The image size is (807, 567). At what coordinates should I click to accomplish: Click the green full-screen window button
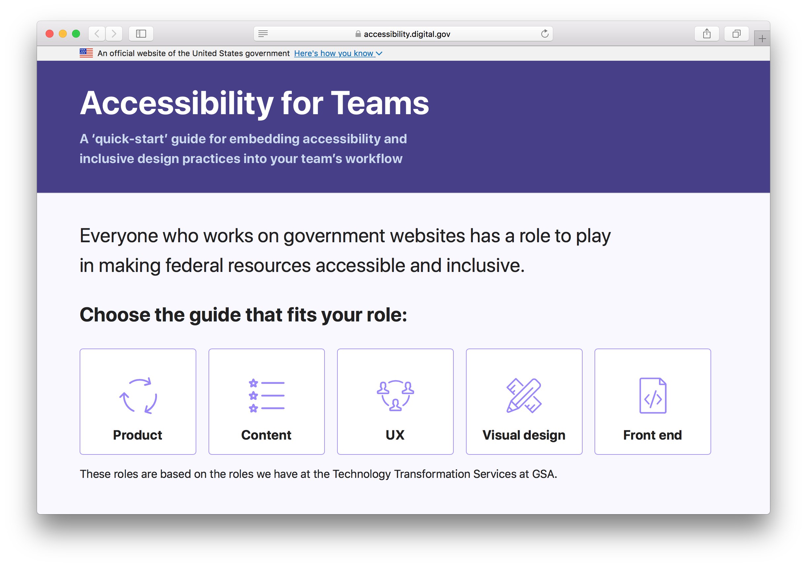(x=76, y=34)
